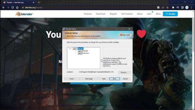Go back using the browser back arrow
Viewport: 195px width, 110px height.
(3, 7)
